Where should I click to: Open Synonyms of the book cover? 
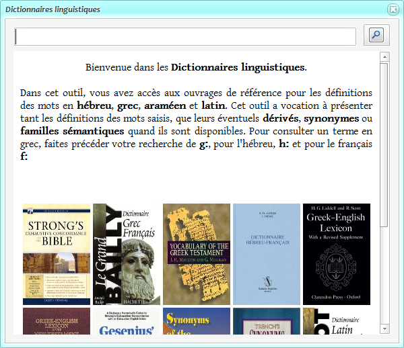197,321
